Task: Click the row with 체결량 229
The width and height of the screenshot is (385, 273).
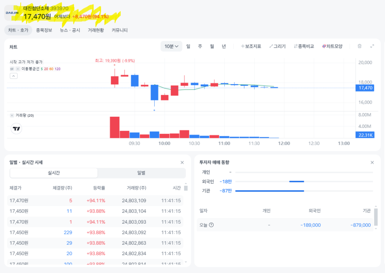Action: [95, 232]
